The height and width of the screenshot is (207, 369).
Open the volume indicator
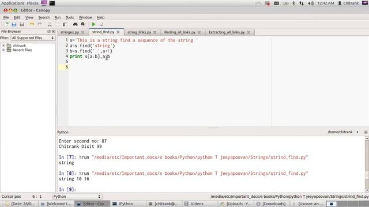pyautogui.click(x=311, y=3)
